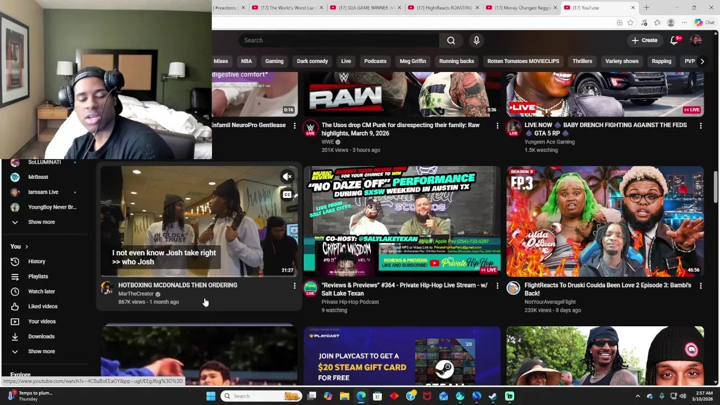
Task: Select the NBA filter chip
Action: coord(246,61)
